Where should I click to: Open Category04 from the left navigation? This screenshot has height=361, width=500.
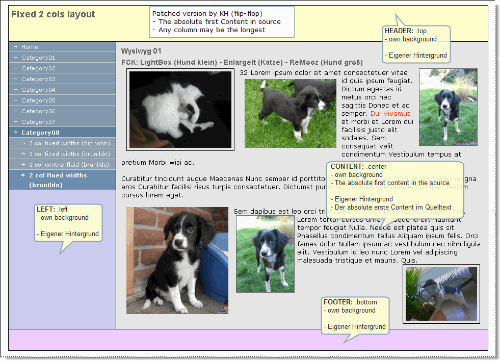tap(62, 90)
